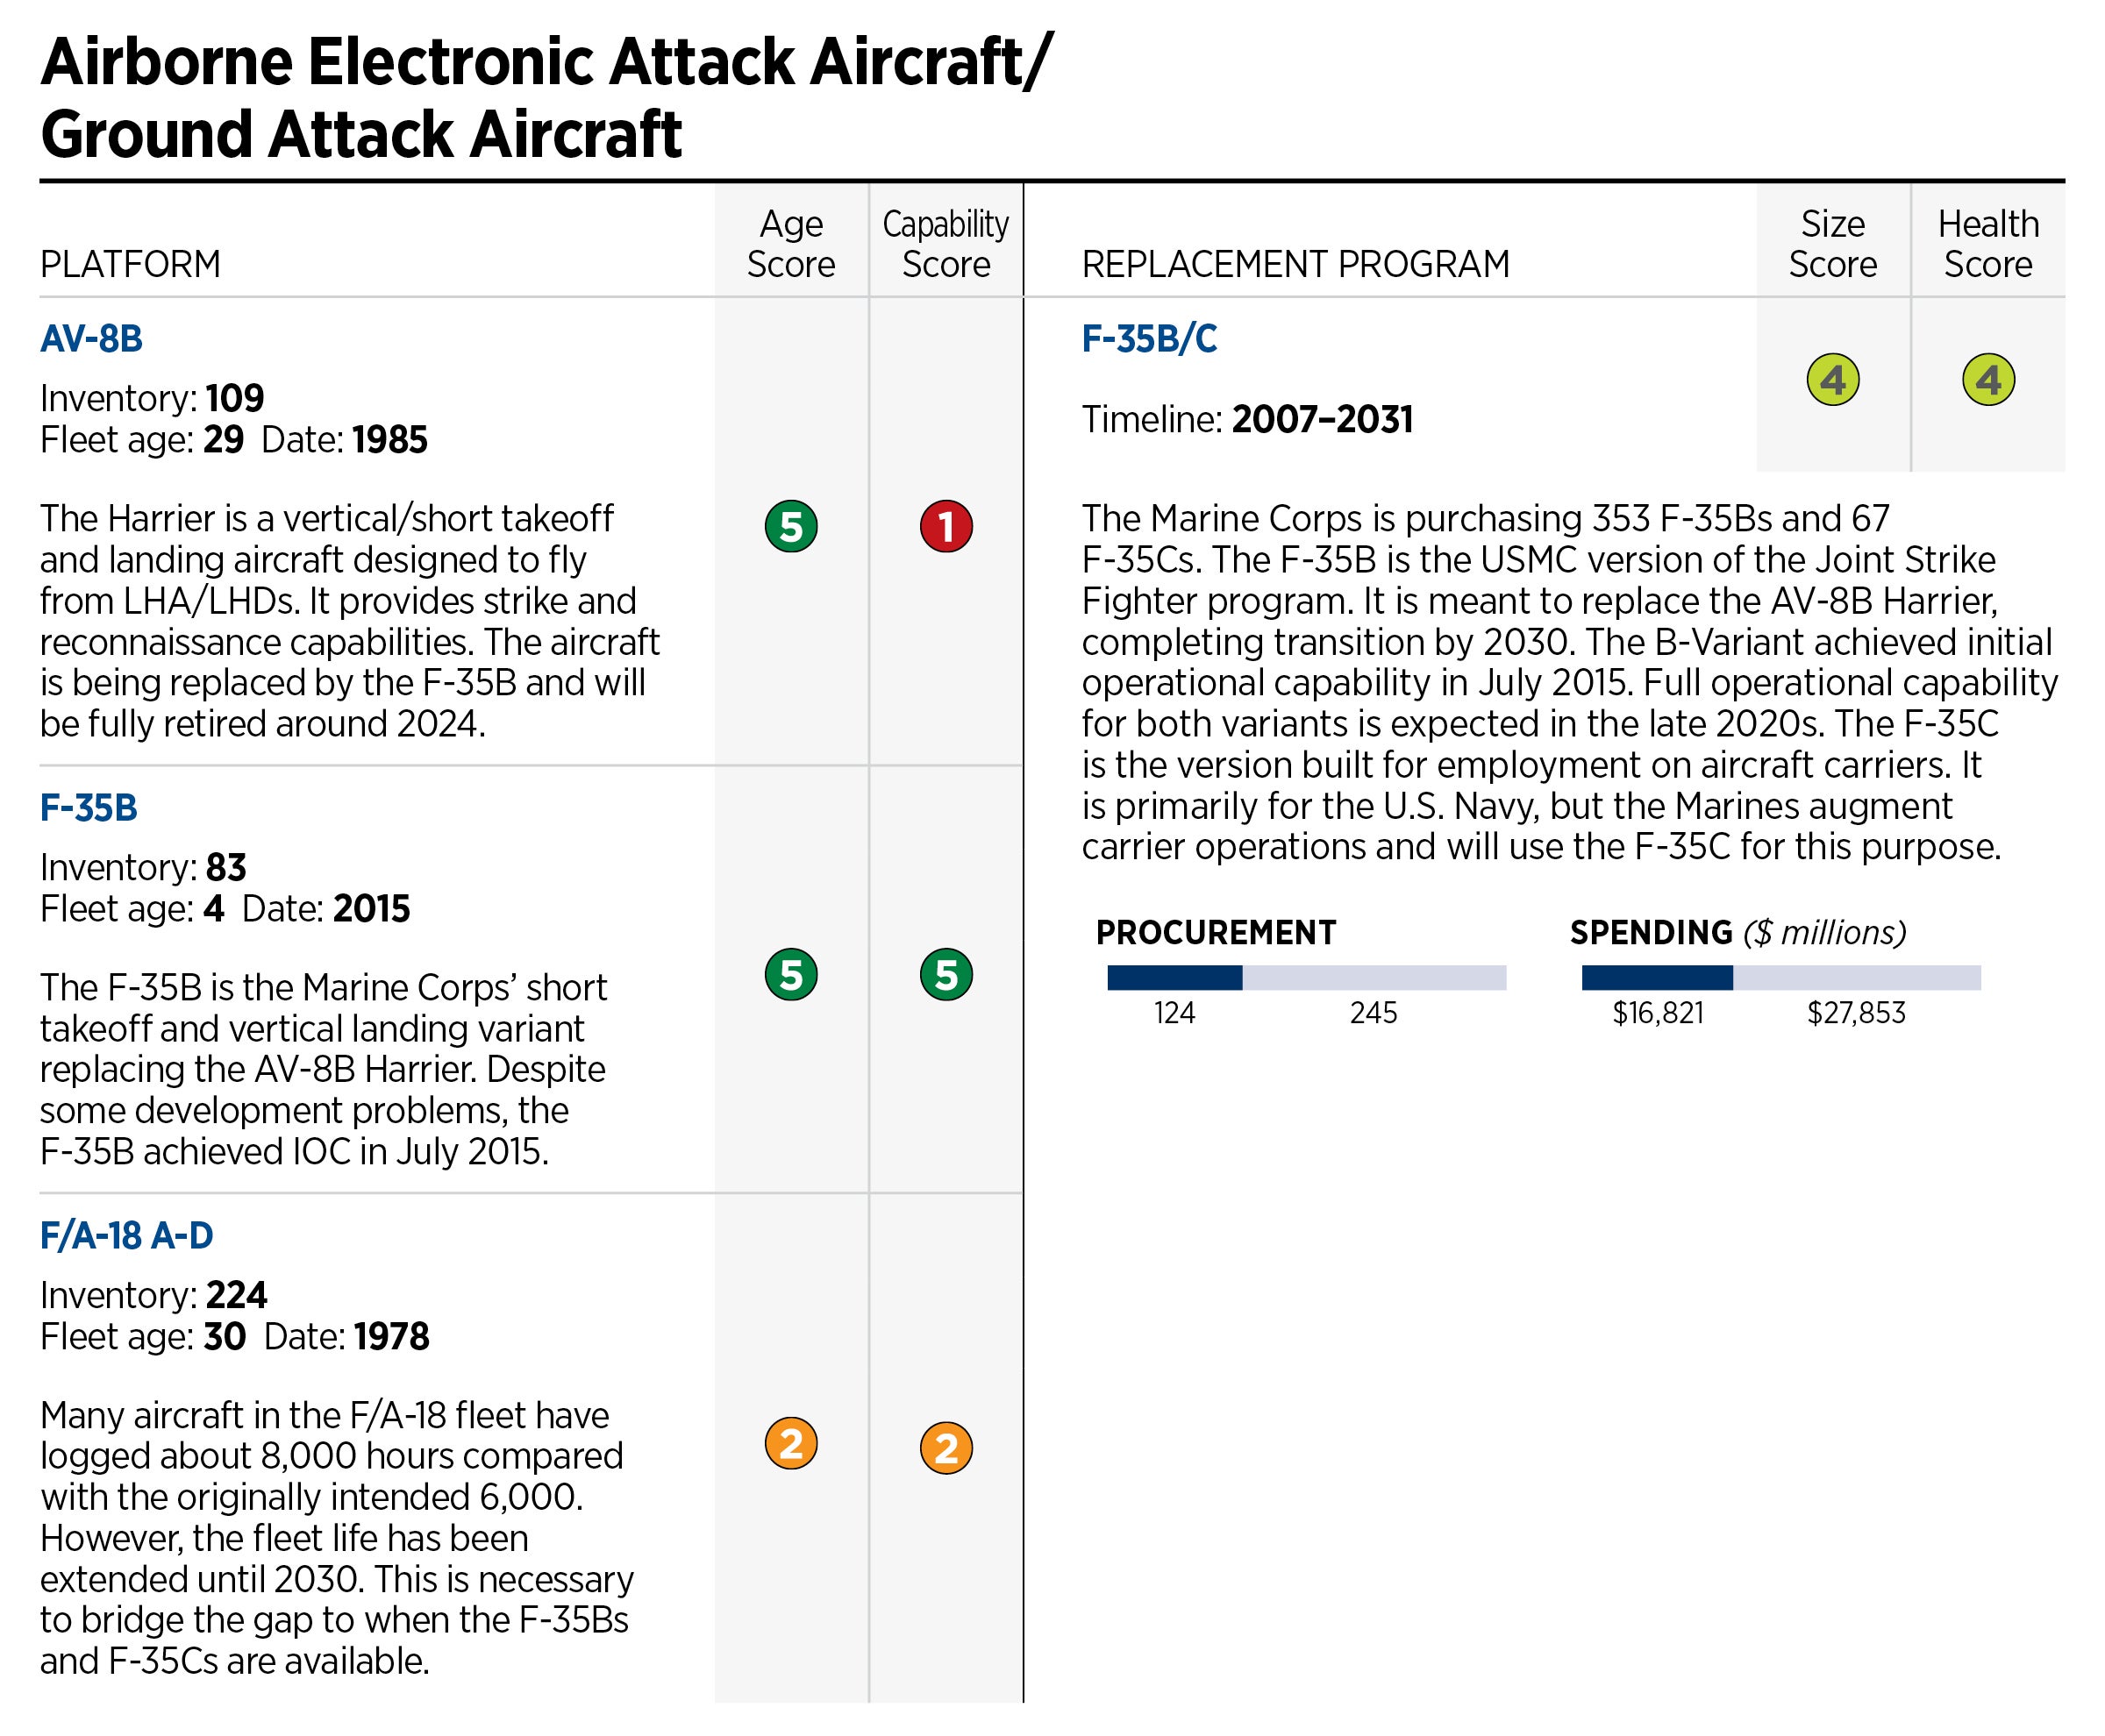The width and height of the screenshot is (2105, 1736).
Task: Select the Health Score column header
Action: pos(1988,243)
